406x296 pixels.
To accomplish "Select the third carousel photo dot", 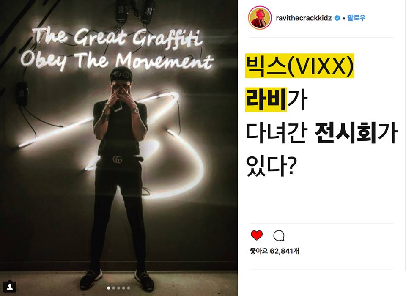I will coord(118,288).
